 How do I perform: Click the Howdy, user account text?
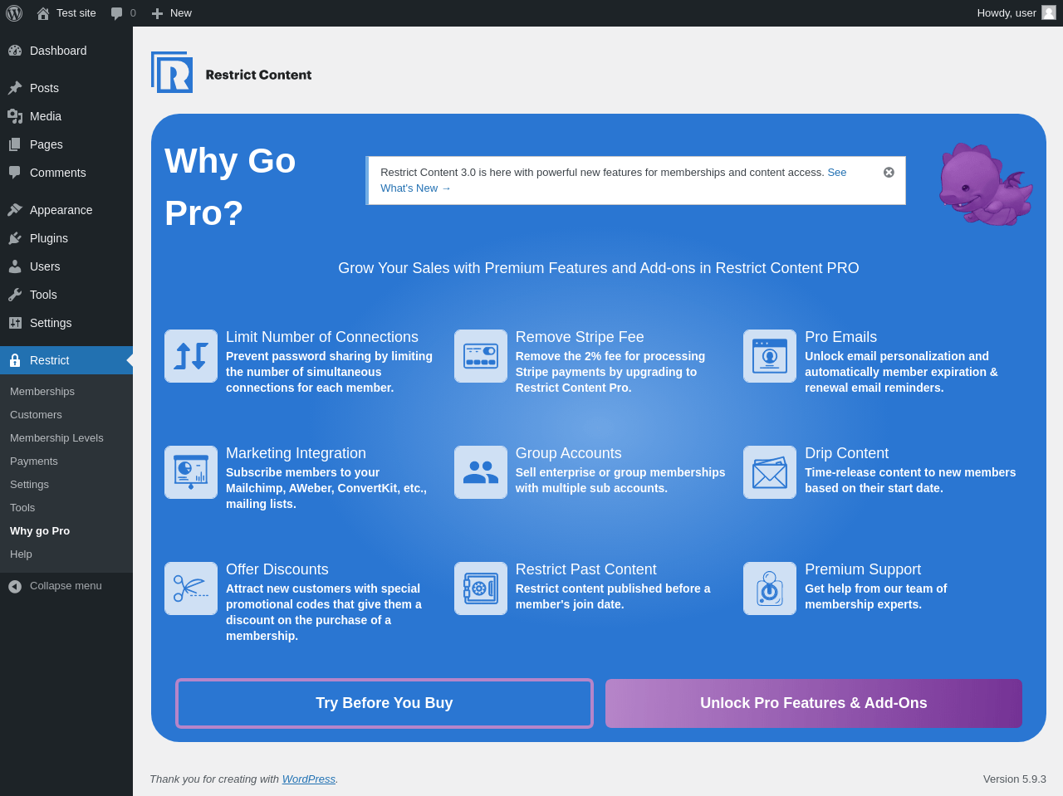[1007, 12]
